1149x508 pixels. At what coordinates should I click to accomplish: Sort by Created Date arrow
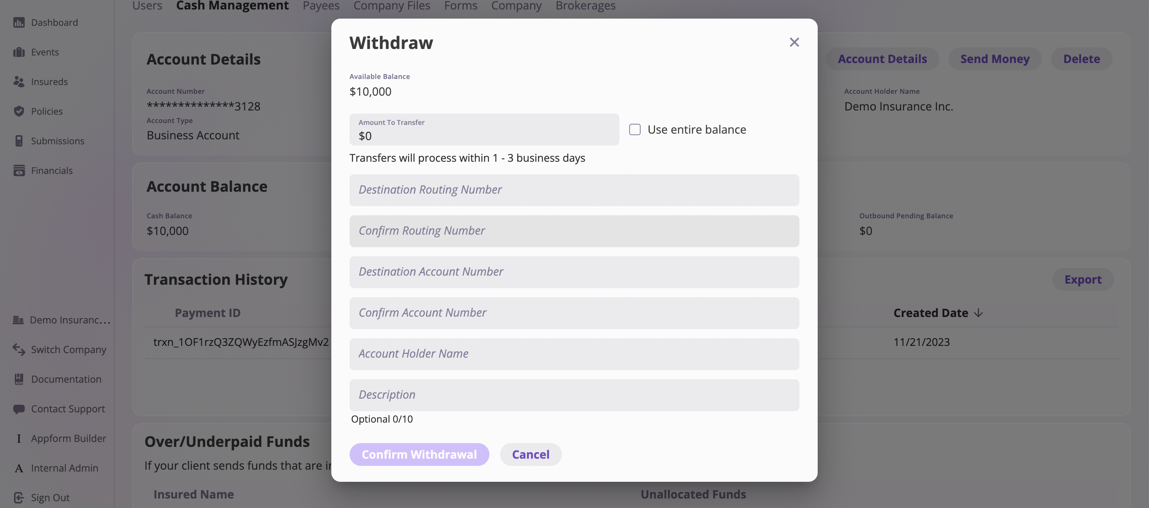(x=978, y=313)
